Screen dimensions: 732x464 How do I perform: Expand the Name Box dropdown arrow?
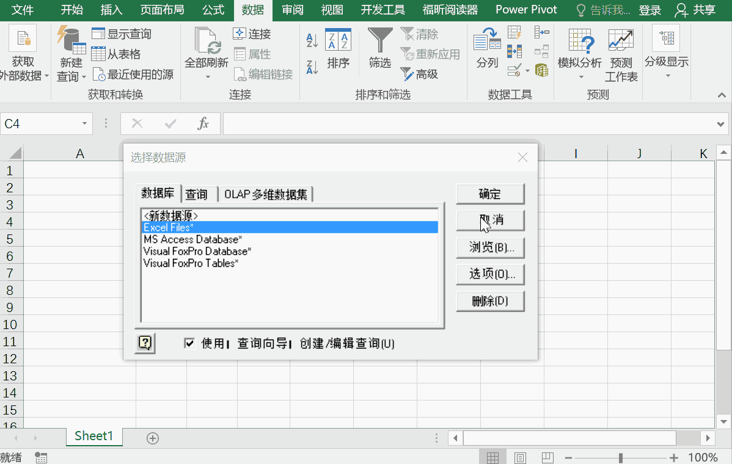point(84,124)
